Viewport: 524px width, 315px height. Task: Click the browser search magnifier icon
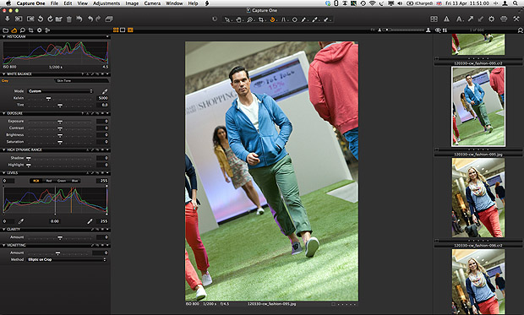click(x=520, y=30)
